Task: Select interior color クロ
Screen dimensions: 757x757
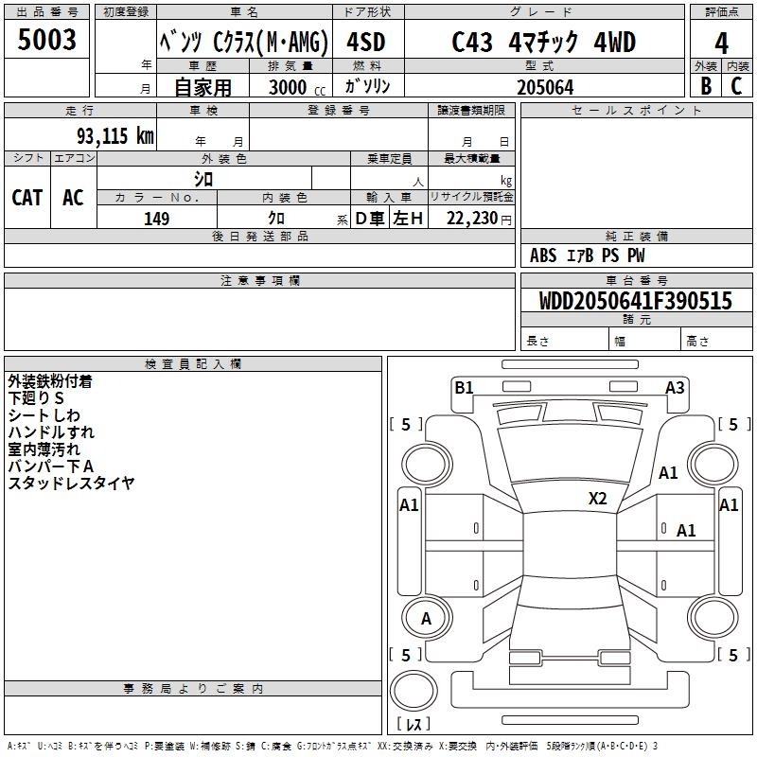Action: (x=276, y=219)
